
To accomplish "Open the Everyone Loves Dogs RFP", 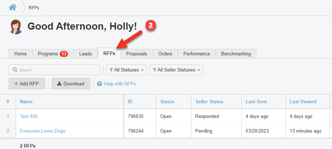I will click(43, 131).
